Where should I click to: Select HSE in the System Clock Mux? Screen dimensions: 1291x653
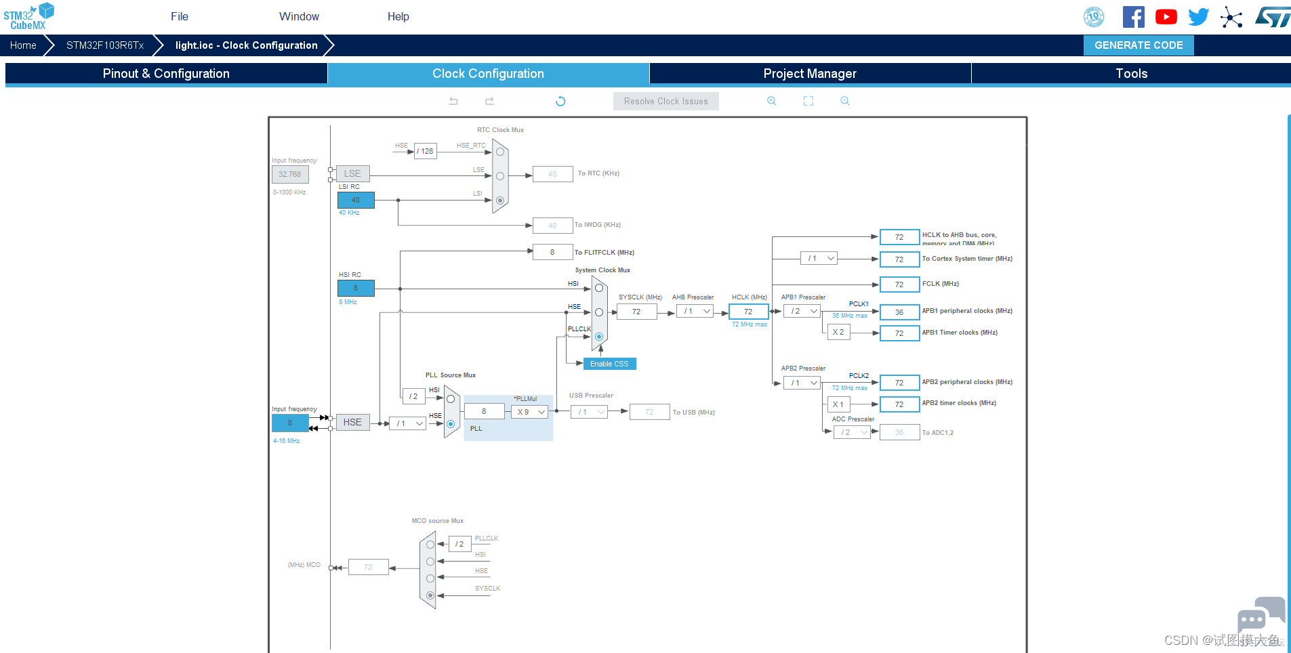(x=599, y=312)
